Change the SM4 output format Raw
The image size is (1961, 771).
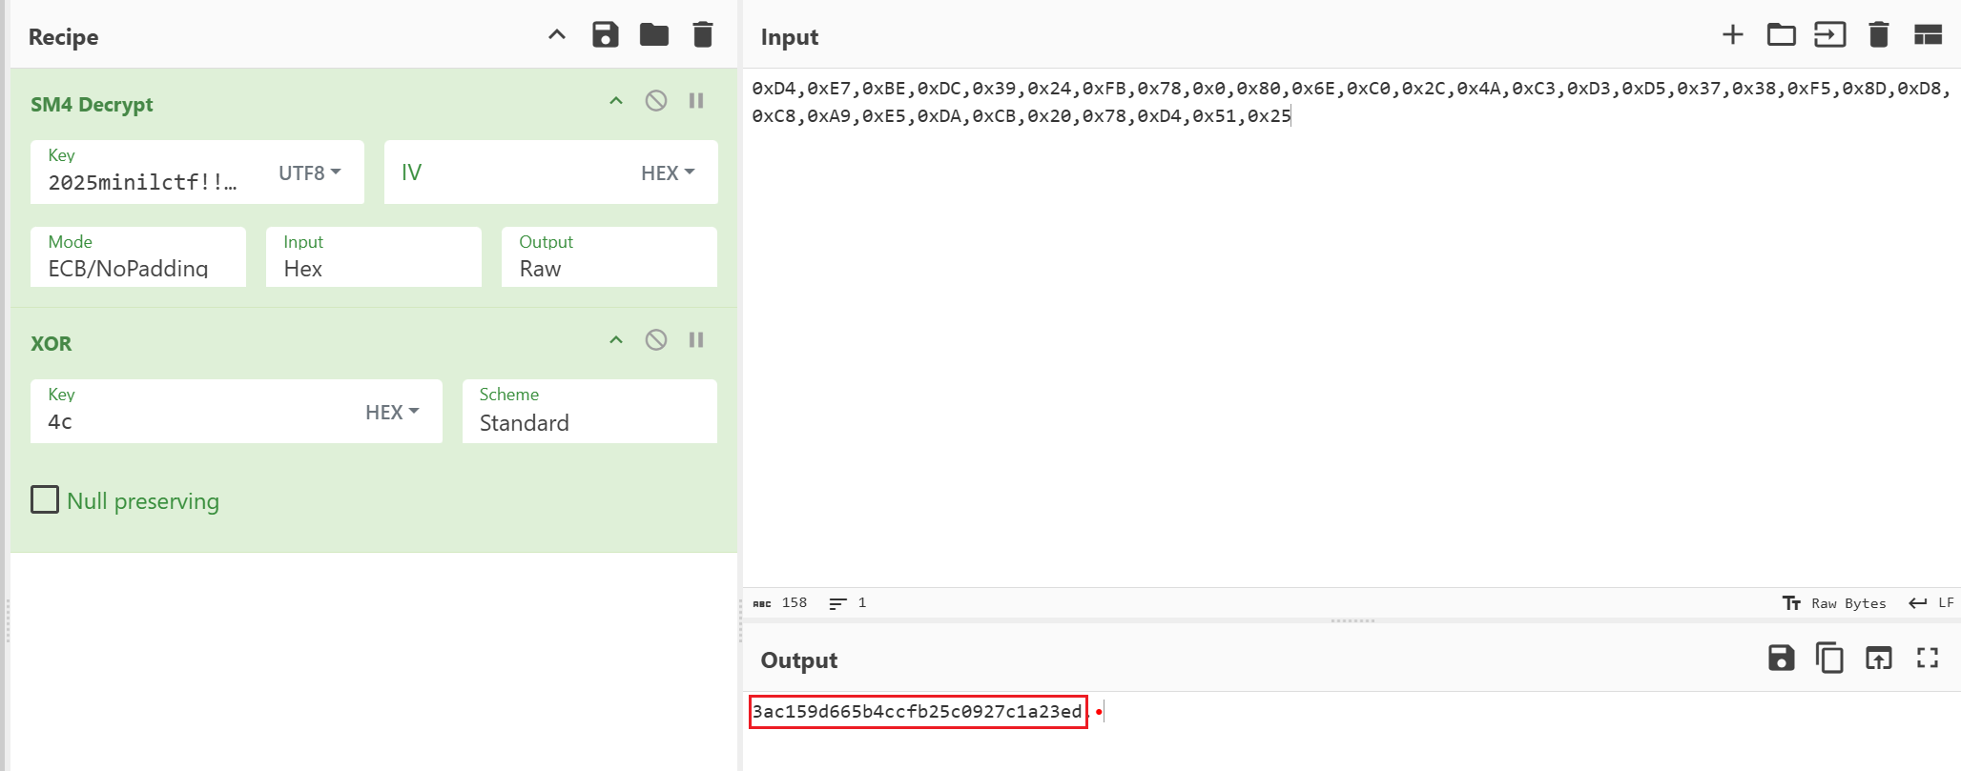tap(609, 257)
